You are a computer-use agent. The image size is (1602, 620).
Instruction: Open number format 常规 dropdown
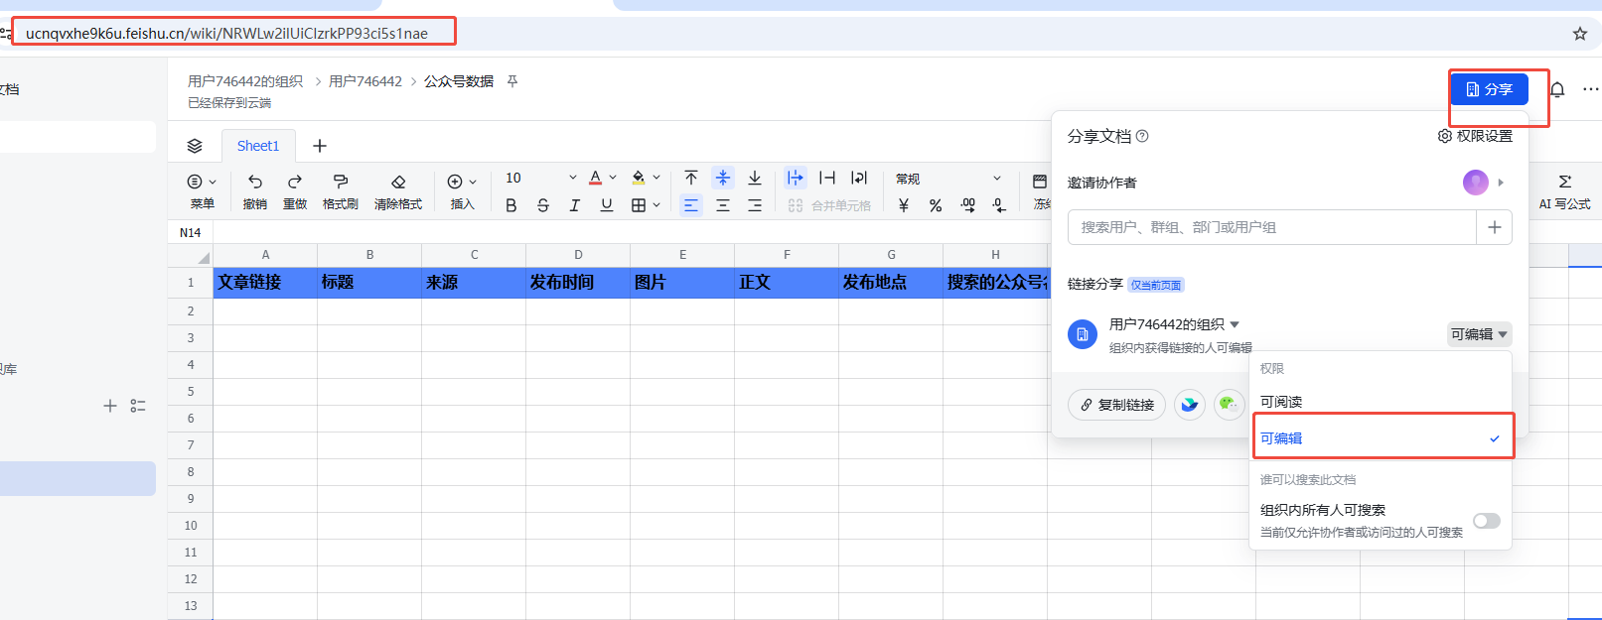pos(948,179)
